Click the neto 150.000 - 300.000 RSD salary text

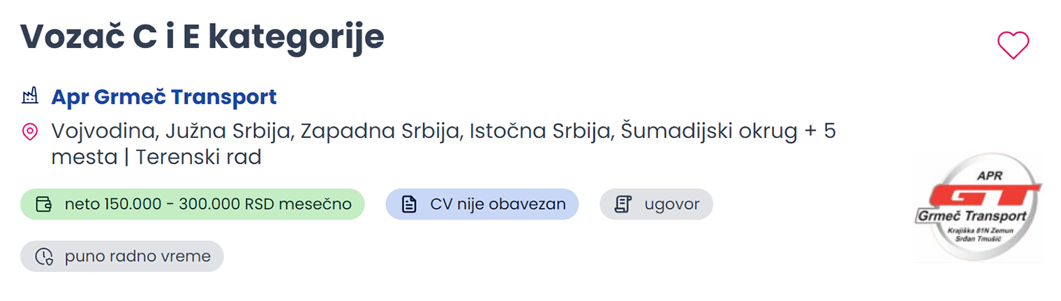click(x=207, y=204)
